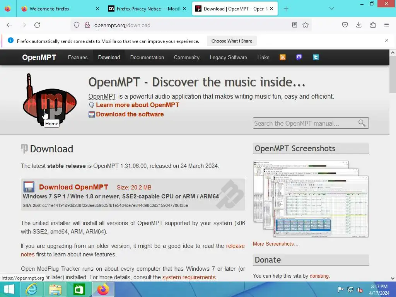The image size is (396, 297).
Task: Open the Documentation menu item
Action: point(147,57)
